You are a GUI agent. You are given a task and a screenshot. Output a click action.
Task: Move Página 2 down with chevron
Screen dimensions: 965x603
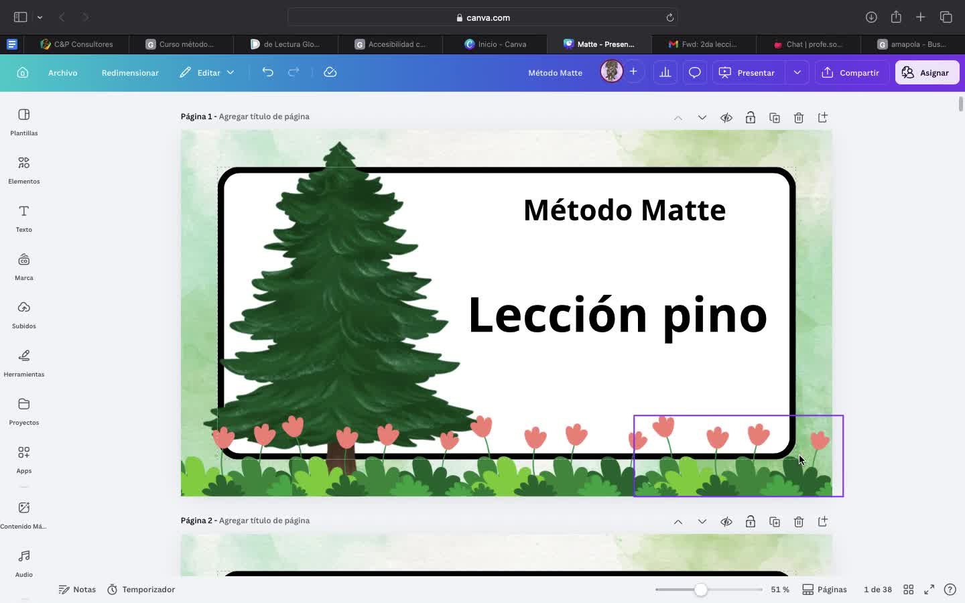pos(702,522)
